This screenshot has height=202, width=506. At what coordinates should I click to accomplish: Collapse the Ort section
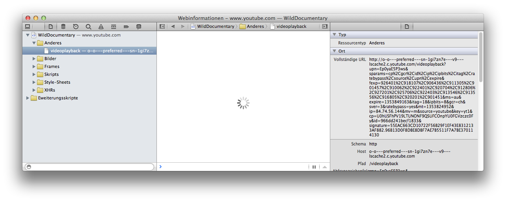[x=334, y=51]
